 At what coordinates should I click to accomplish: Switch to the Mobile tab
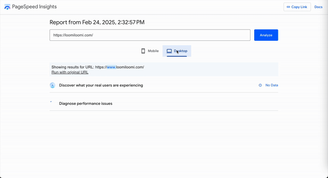tap(150, 51)
